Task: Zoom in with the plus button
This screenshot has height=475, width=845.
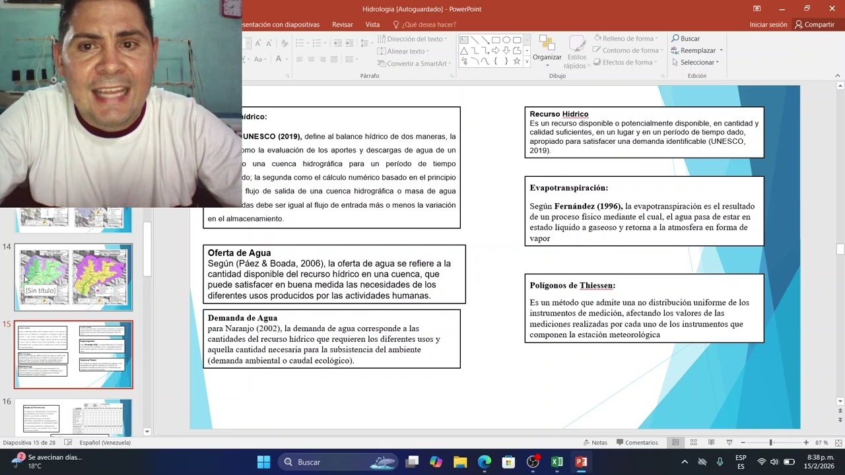Action: click(806, 443)
